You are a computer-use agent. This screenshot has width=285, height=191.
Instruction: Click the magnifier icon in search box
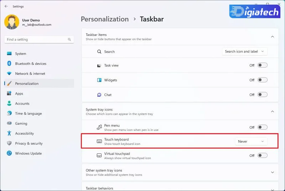pos(69,39)
